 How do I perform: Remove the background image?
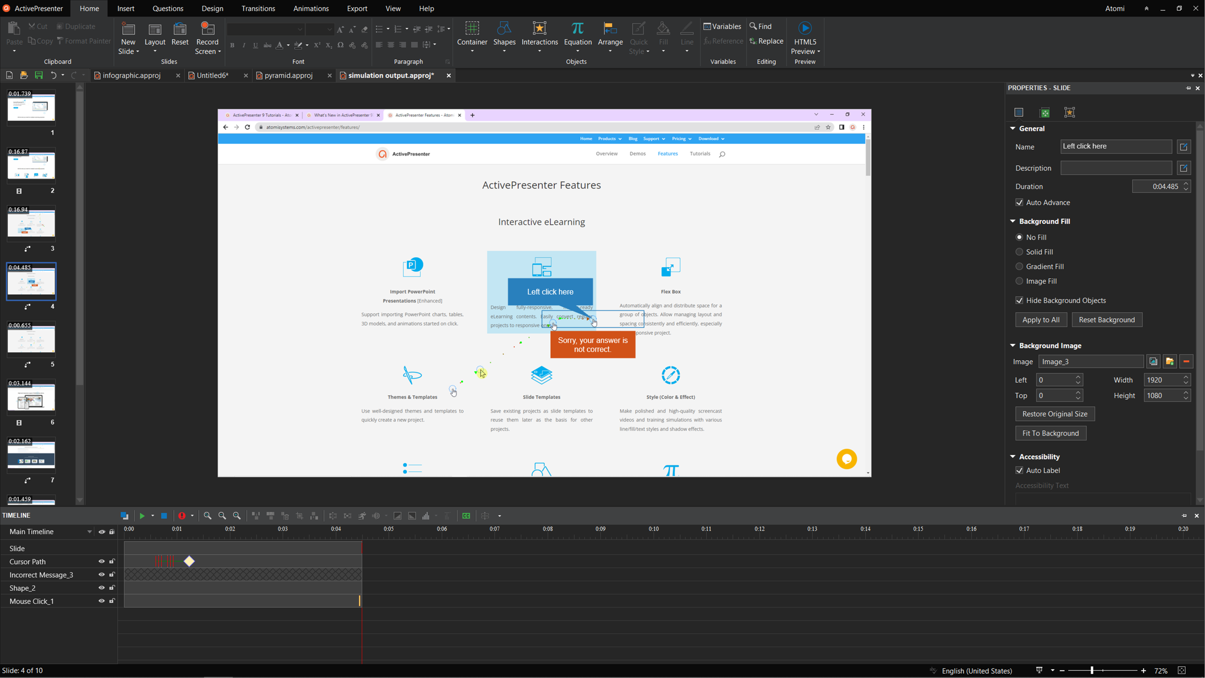(x=1186, y=362)
